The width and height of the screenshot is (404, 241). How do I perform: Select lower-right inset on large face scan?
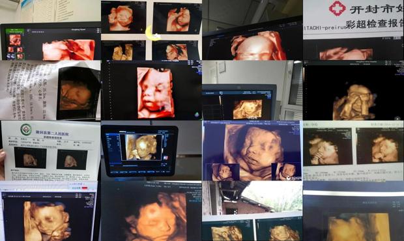[x=286, y=171]
